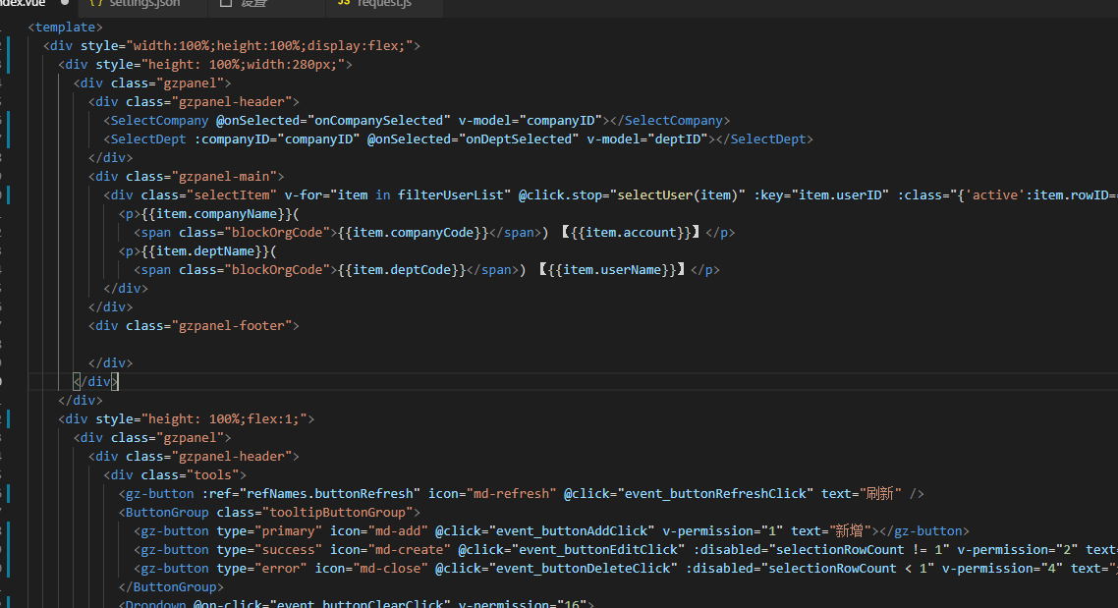Click the file icon on 设置 tab
Image resolution: width=1118 pixels, height=608 pixels.
pyautogui.click(x=226, y=3)
